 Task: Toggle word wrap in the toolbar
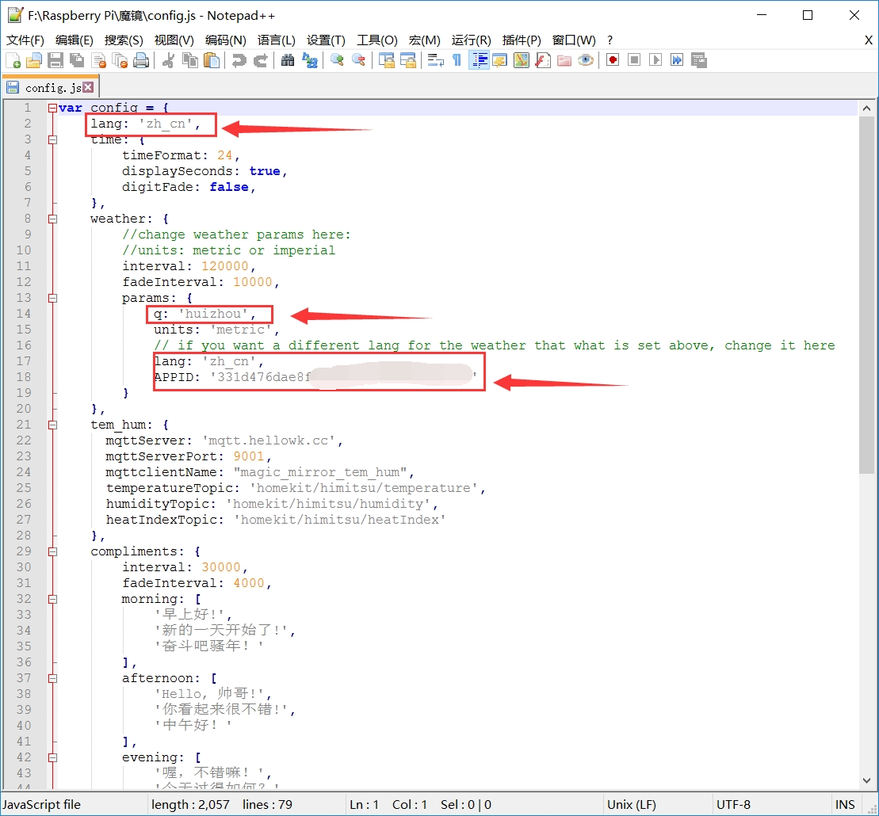(435, 60)
